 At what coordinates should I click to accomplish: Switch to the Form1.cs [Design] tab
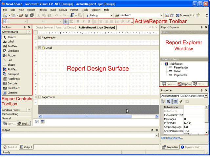[x=66, y=27]
